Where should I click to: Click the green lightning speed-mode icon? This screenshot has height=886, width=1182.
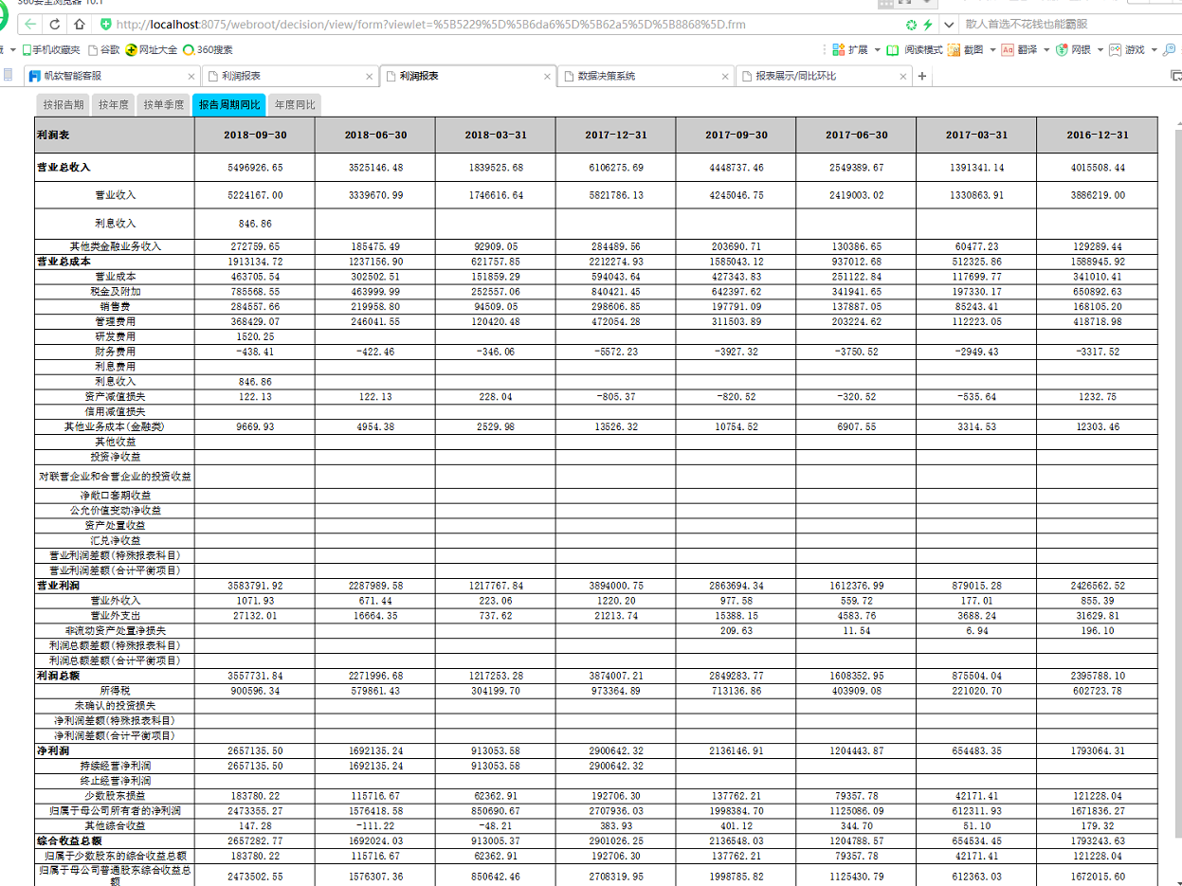[x=927, y=24]
